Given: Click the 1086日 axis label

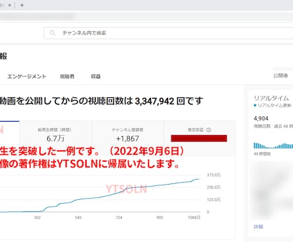Looking at the screenshot, I should (194, 217).
